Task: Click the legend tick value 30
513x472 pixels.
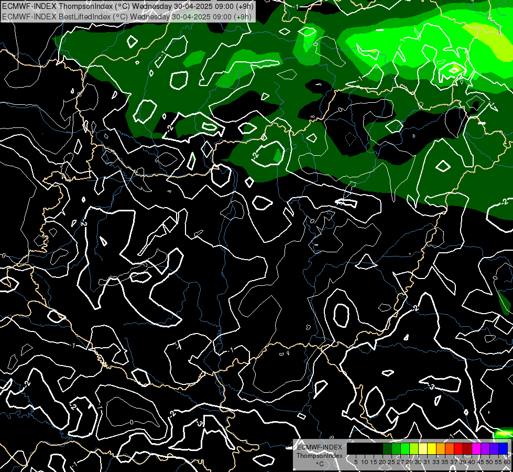Action: [418, 462]
